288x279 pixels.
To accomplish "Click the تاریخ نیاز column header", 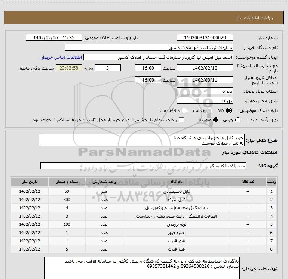I will coord(30,182).
